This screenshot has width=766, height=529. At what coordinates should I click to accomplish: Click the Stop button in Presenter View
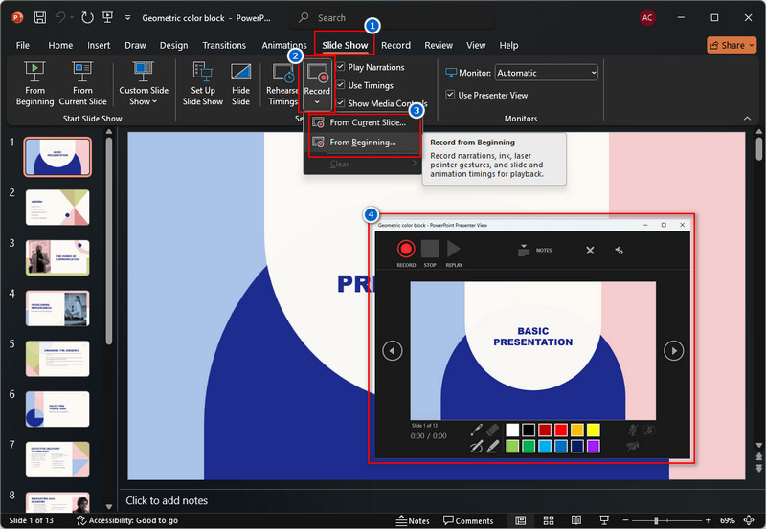[x=430, y=249]
